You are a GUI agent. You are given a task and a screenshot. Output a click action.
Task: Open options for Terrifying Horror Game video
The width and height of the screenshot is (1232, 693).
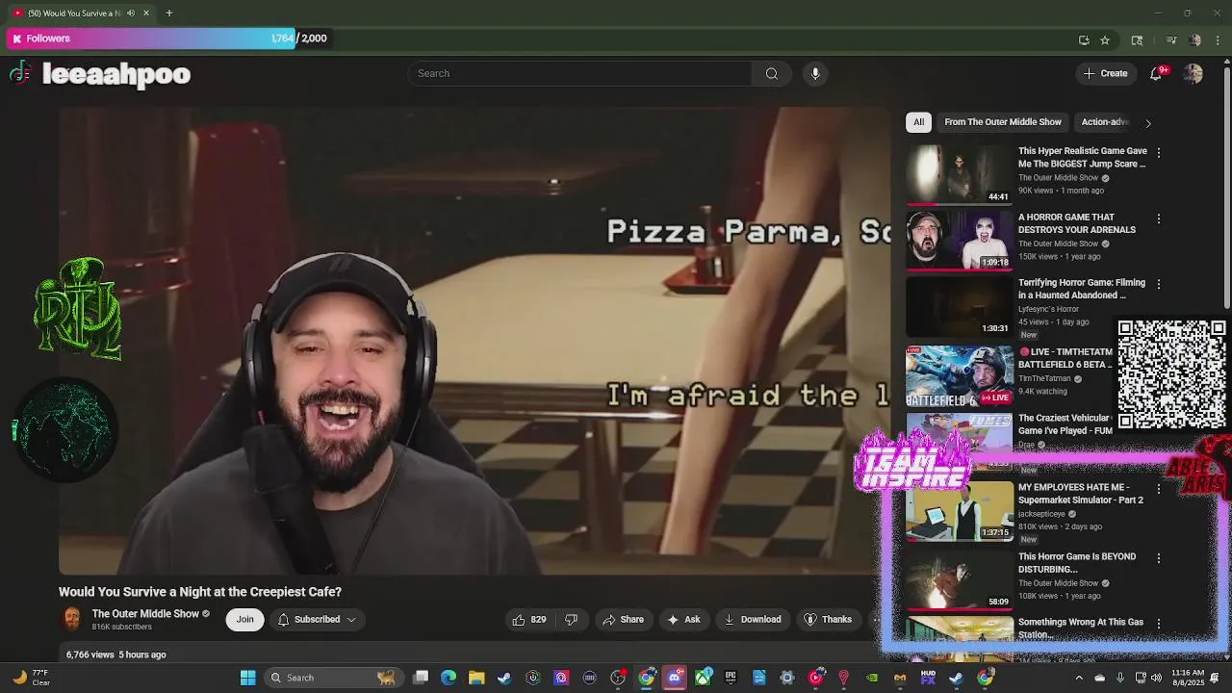pyautogui.click(x=1158, y=284)
